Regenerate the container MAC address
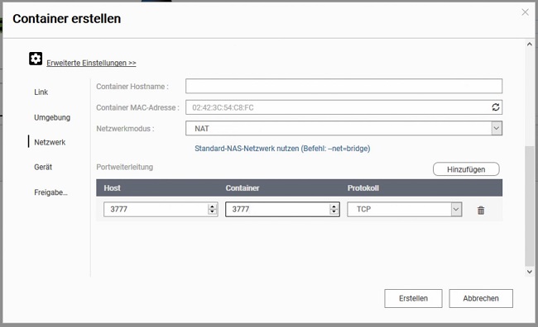538x327 pixels. click(x=496, y=107)
